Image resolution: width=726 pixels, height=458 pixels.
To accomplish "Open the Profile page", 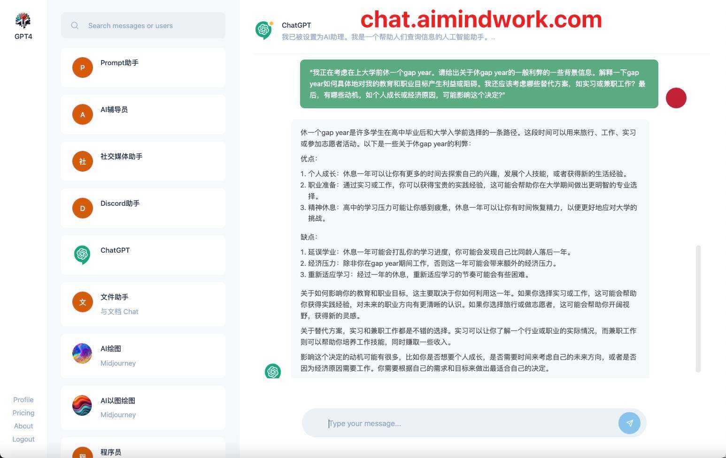I will click(x=23, y=400).
